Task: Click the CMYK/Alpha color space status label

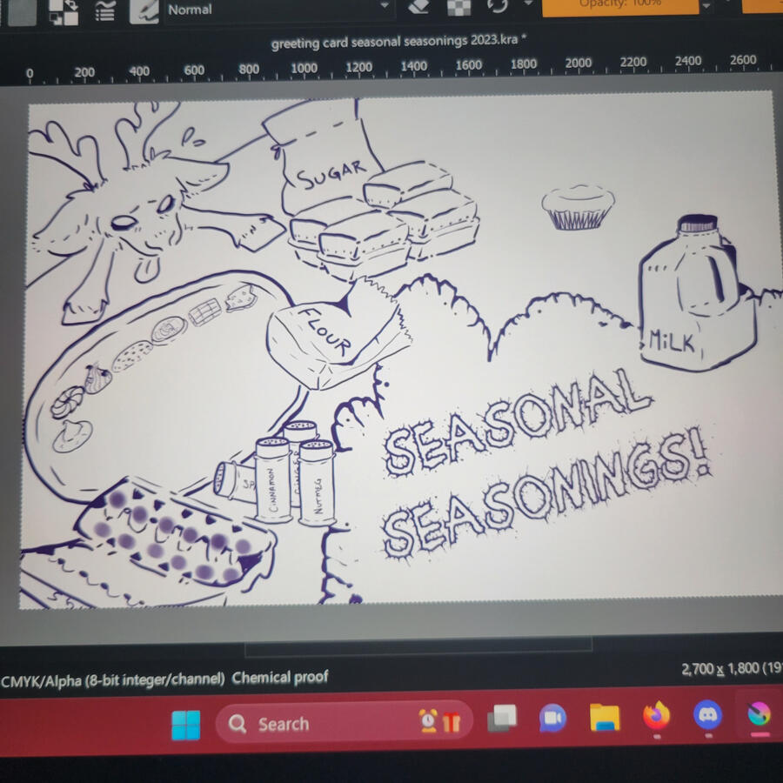Action: pos(113,679)
